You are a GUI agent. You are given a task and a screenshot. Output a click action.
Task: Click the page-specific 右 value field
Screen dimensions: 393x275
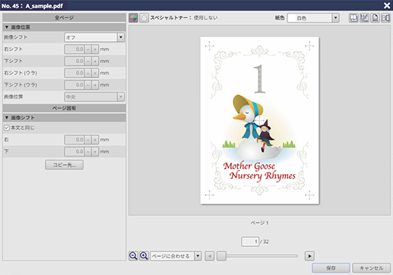[74, 140]
